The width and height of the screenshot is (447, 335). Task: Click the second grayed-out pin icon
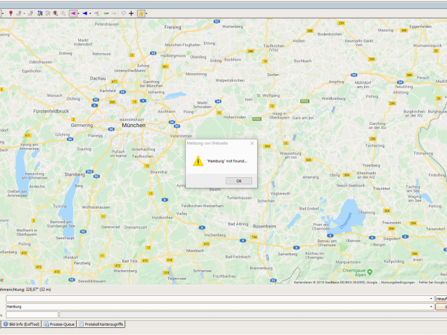pos(31,13)
